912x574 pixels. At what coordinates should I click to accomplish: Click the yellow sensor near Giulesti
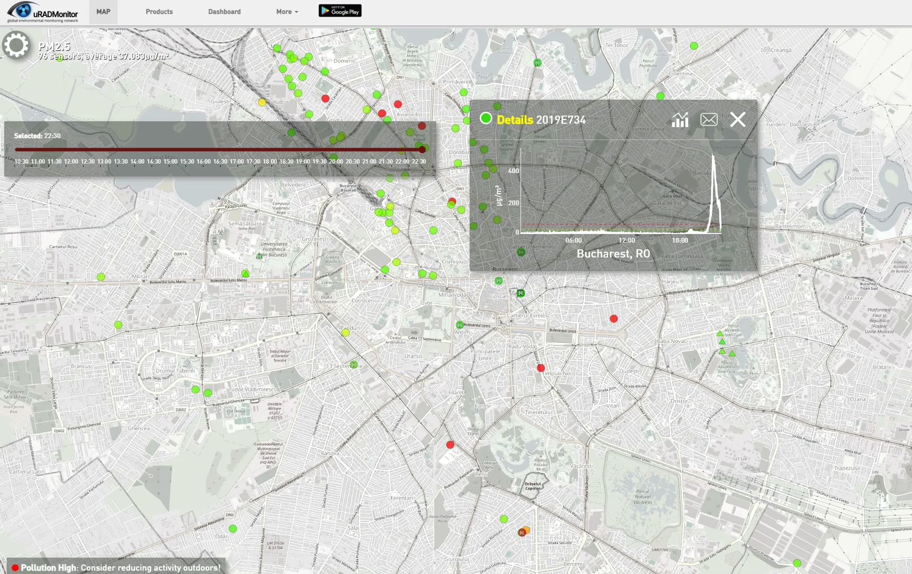(x=262, y=102)
